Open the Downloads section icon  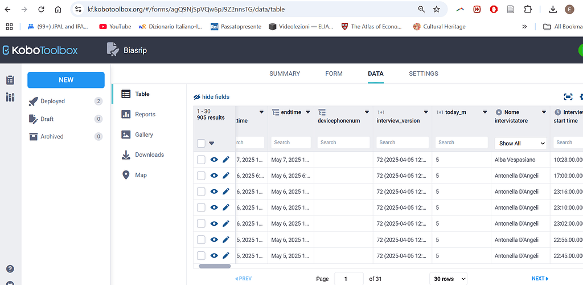click(x=126, y=155)
